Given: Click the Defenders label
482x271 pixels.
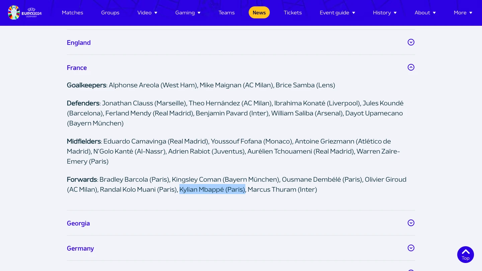Looking at the screenshot, I should coord(83,103).
